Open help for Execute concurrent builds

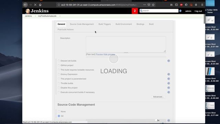[x=169, y=92]
